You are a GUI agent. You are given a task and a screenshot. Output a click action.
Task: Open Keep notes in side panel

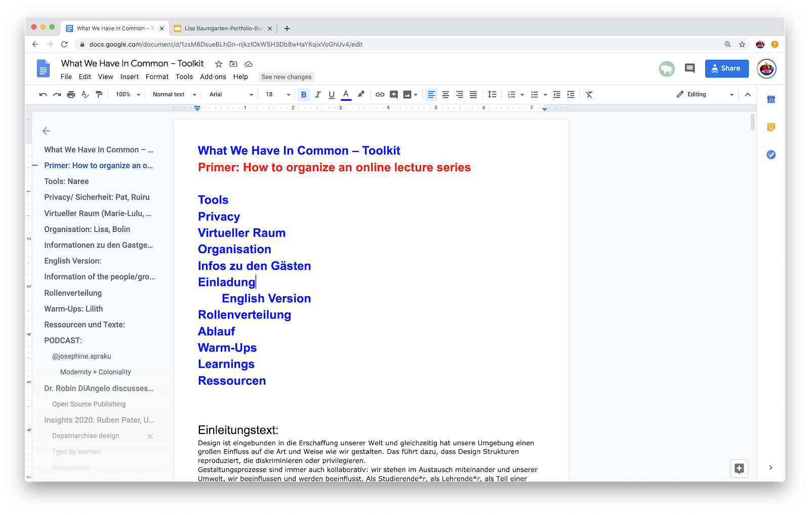pos(771,127)
